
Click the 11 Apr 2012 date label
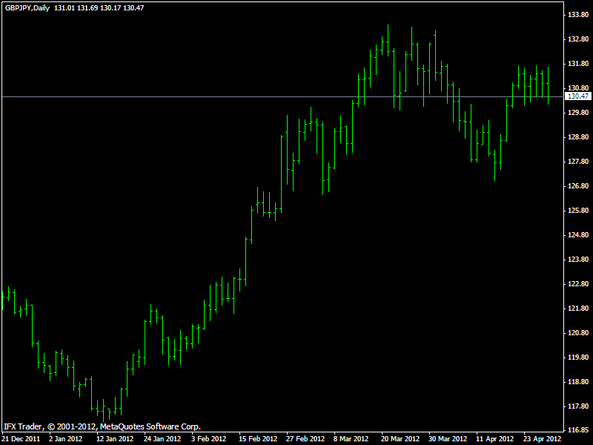[x=494, y=439]
